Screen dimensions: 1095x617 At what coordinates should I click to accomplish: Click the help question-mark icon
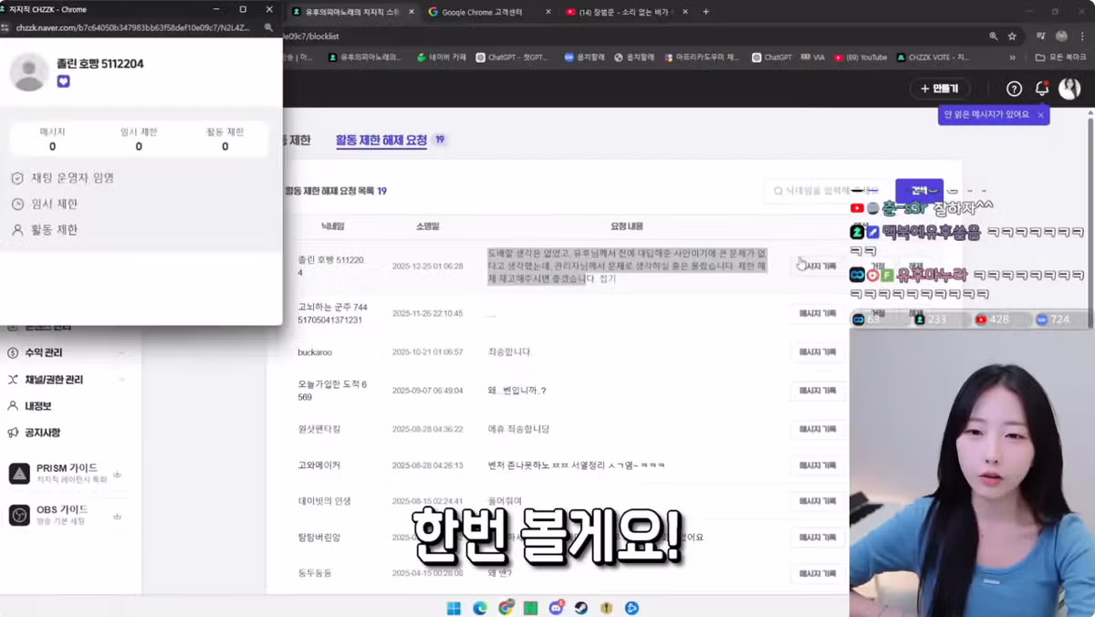(1013, 89)
